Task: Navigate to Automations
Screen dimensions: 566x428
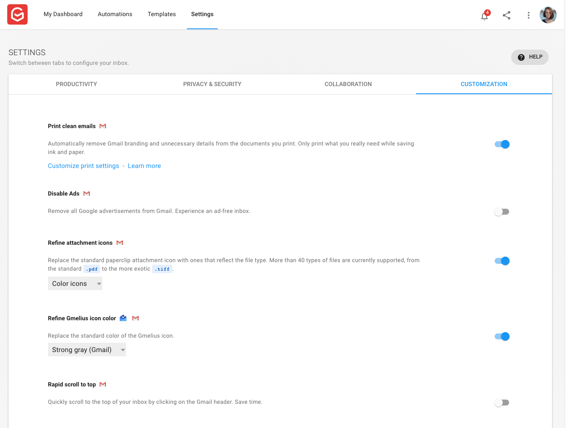Action: click(115, 14)
